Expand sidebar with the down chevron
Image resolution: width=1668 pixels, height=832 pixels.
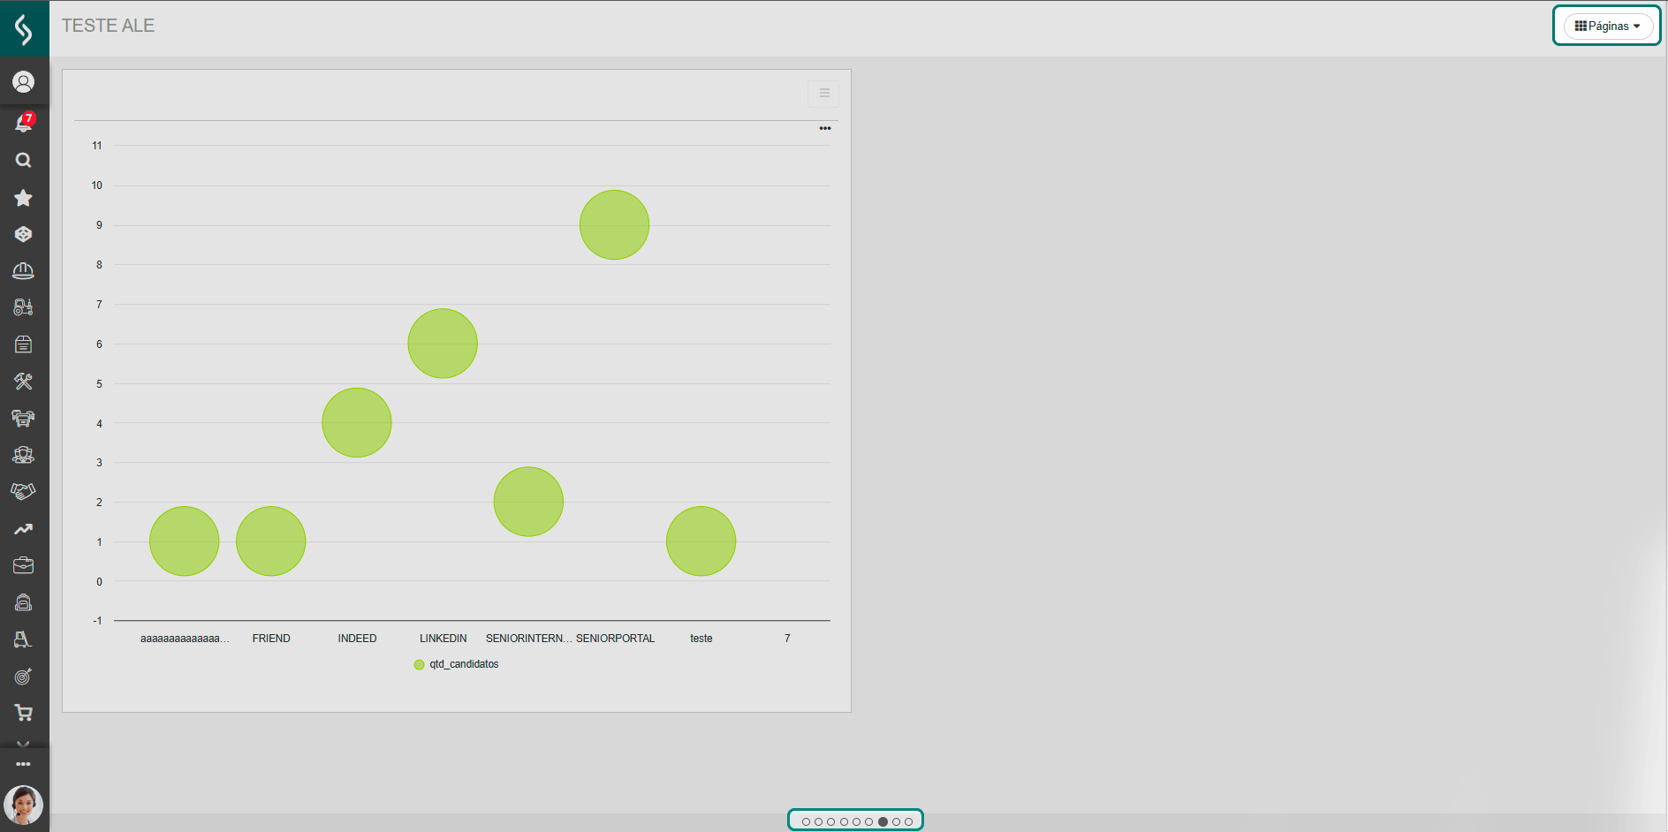[x=24, y=744]
